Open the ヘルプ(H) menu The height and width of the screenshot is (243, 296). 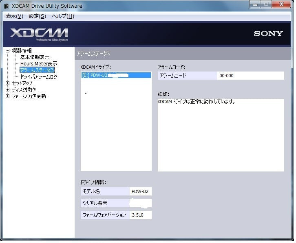63,16
